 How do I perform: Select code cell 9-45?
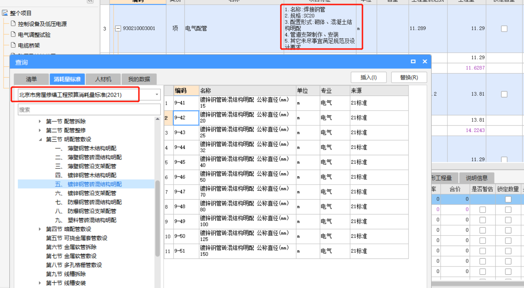coord(186,162)
